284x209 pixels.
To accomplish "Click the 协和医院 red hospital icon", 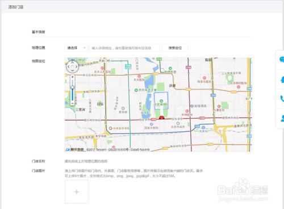I will (x=187, y=111).
